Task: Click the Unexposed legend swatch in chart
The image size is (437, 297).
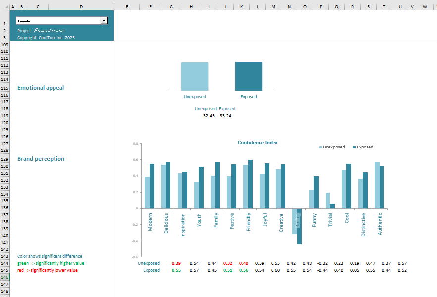Action: point(321,147)
